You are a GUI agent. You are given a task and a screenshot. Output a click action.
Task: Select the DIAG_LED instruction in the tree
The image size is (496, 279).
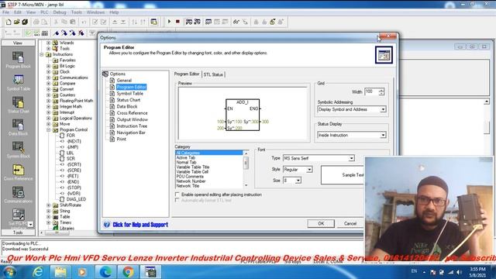76,199
